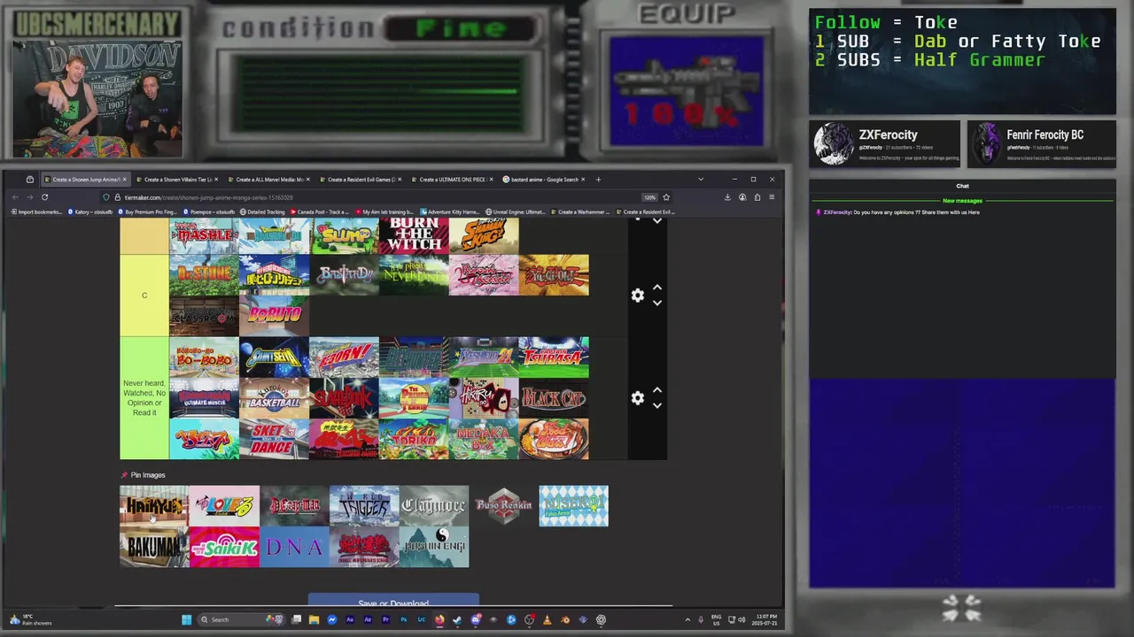Open a new browser tab with plus button
The height and width of the screenshot is (637, 1134).
[x=598, y=180]
